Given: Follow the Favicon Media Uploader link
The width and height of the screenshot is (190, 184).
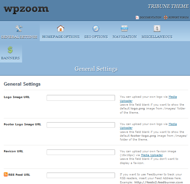Looking at the screenshot, I should coord(152,155).
